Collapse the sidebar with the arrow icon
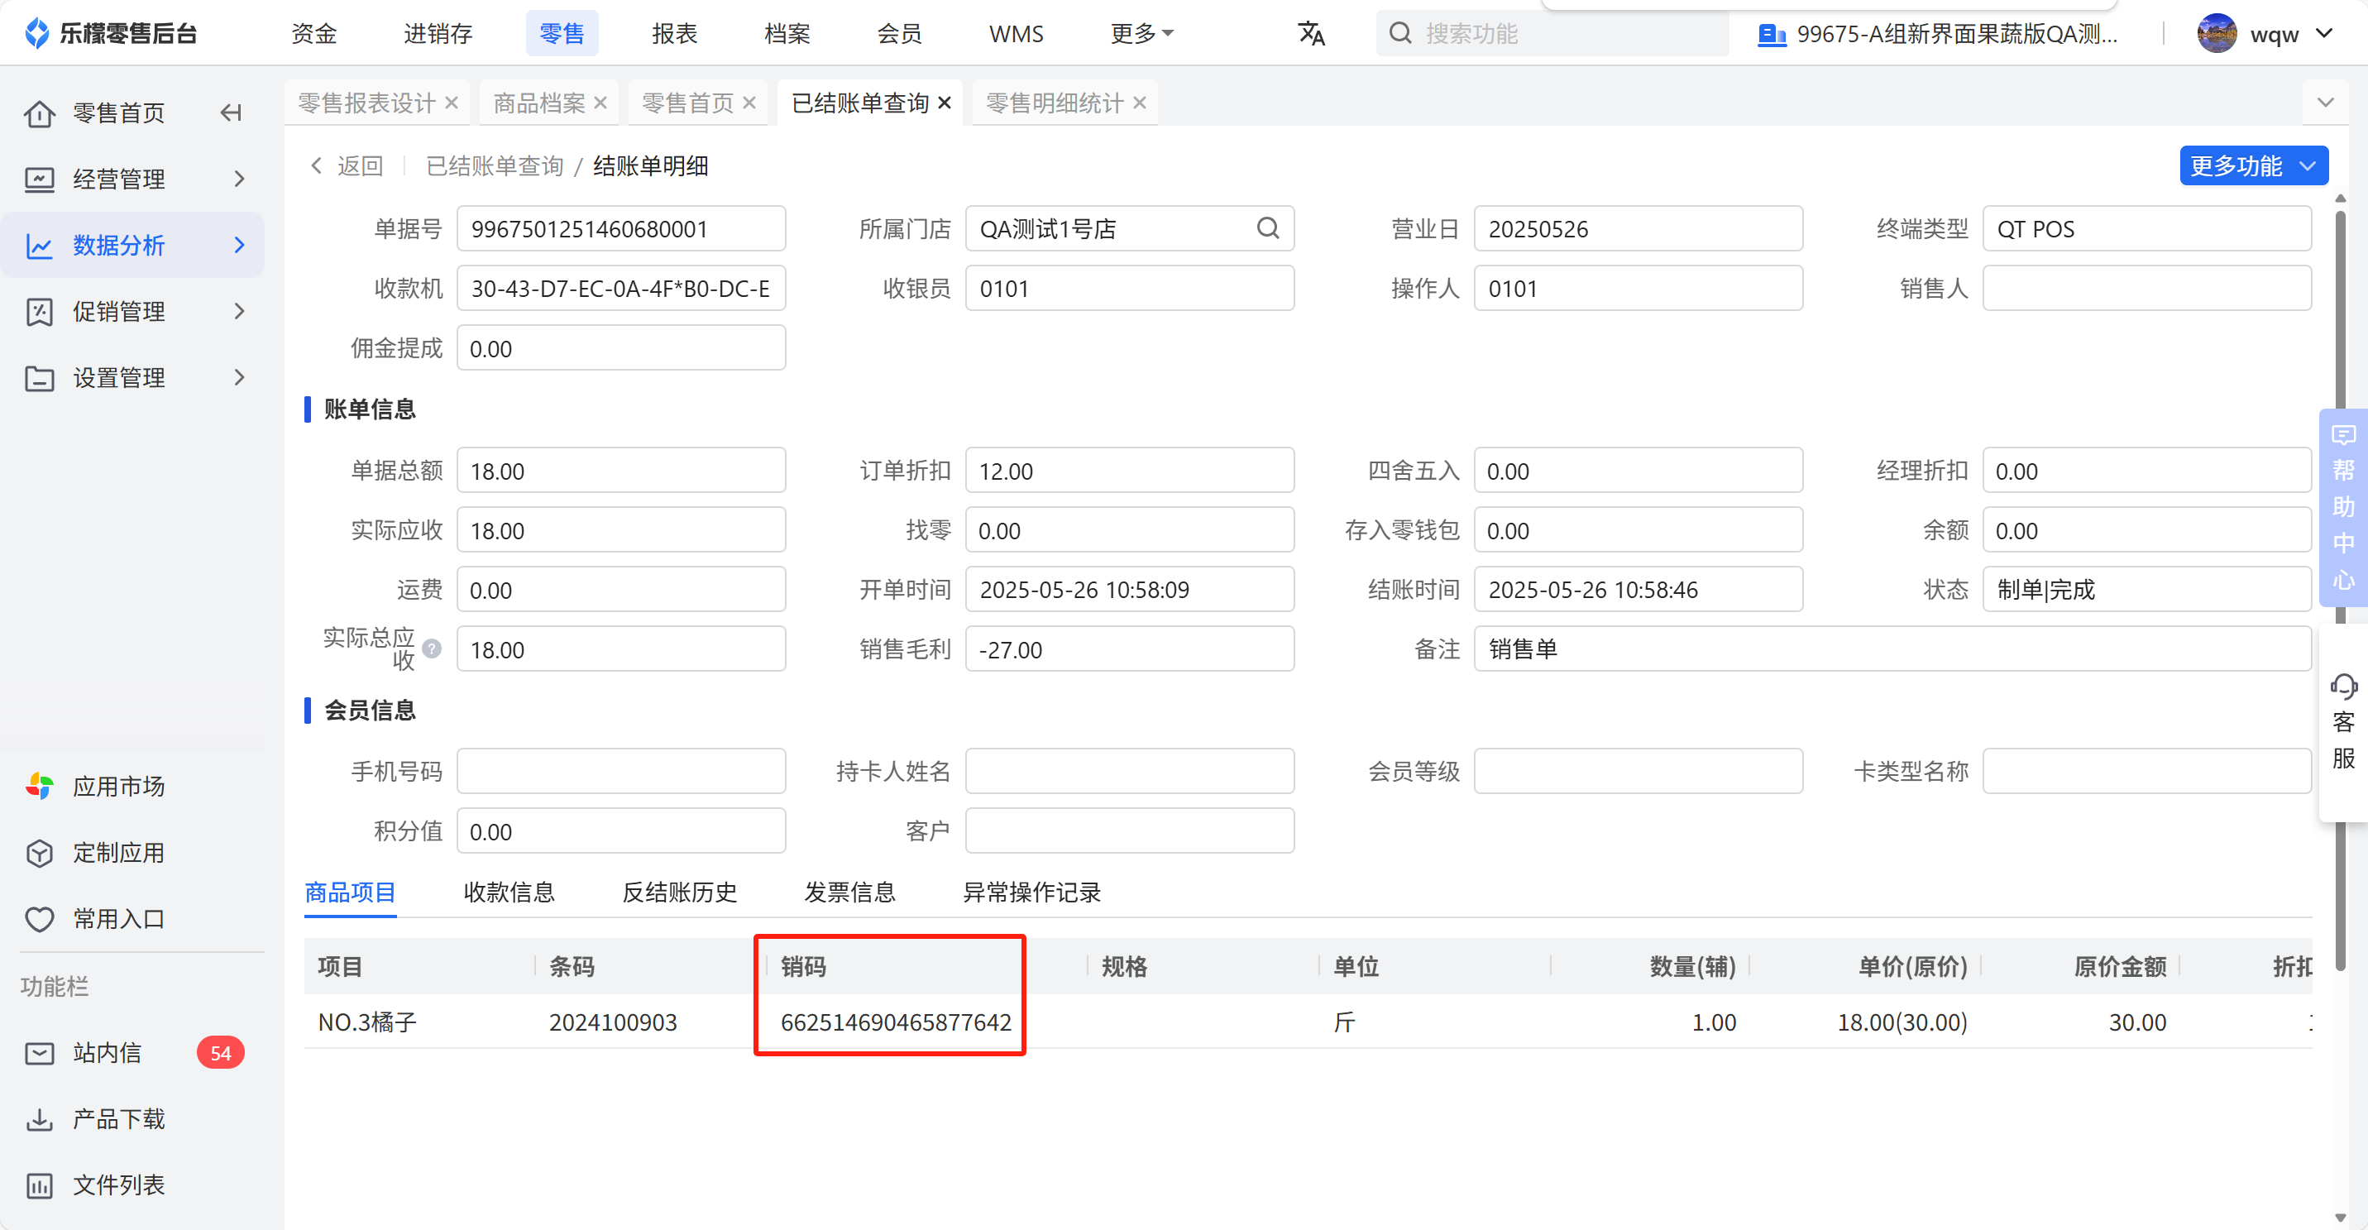The height and width of the screenshot is (1230, 2368). click(232, 113)
